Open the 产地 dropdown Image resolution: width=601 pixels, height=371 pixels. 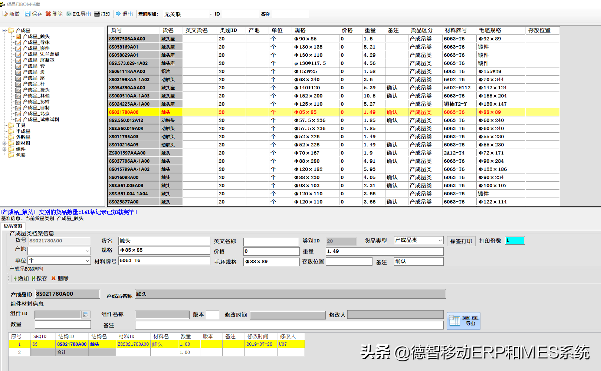pos(88,251)
